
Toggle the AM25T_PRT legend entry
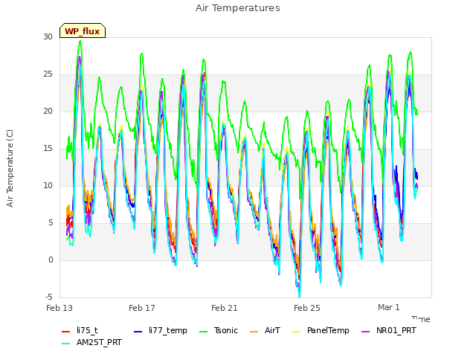[x=91, y=343]
